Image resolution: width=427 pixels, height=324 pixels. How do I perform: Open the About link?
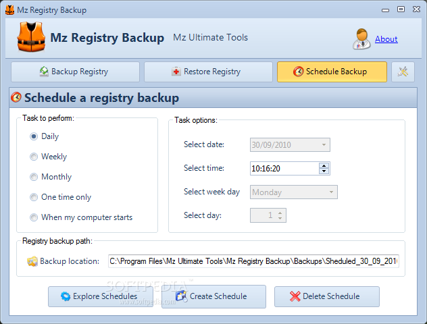pyautogui.click(x=386, y=39)
